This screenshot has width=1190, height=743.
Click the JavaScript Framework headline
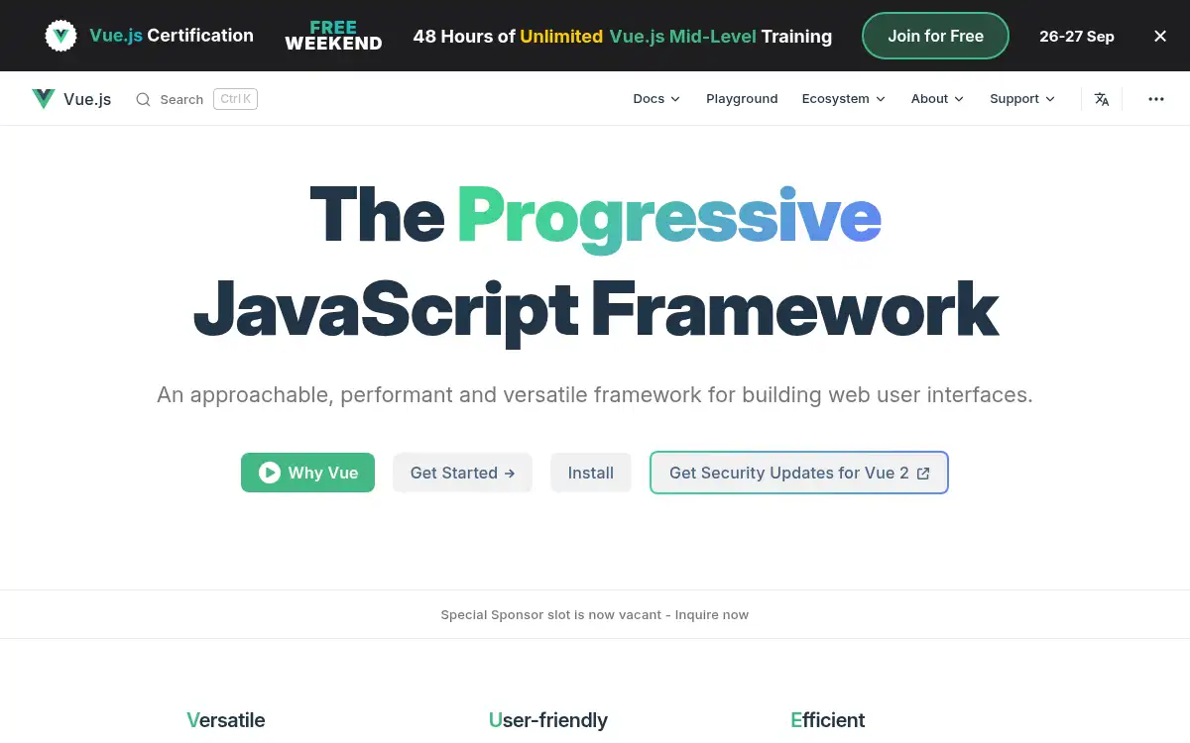pos(595,311)
